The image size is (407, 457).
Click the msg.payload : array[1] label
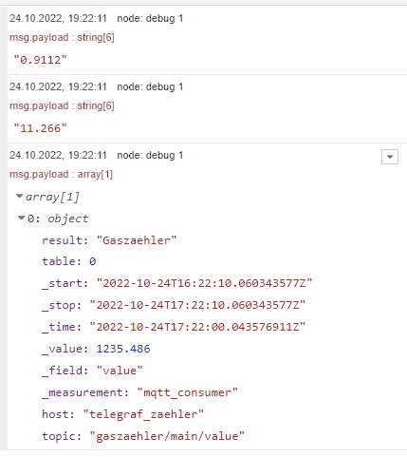[x=61, y=174]
